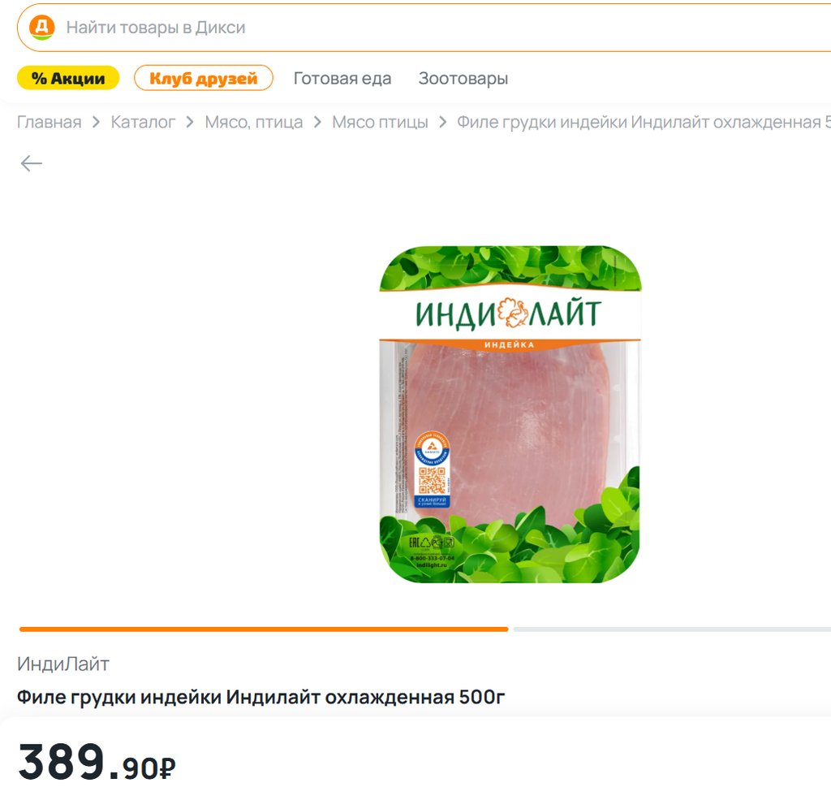Open the Готовая еда category

(x=342, y=79)
